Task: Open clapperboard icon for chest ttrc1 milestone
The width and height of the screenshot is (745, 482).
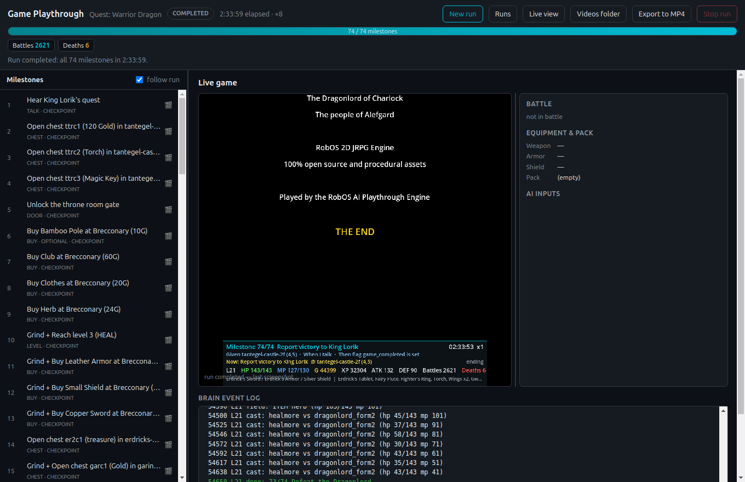Action: [168, 131]
